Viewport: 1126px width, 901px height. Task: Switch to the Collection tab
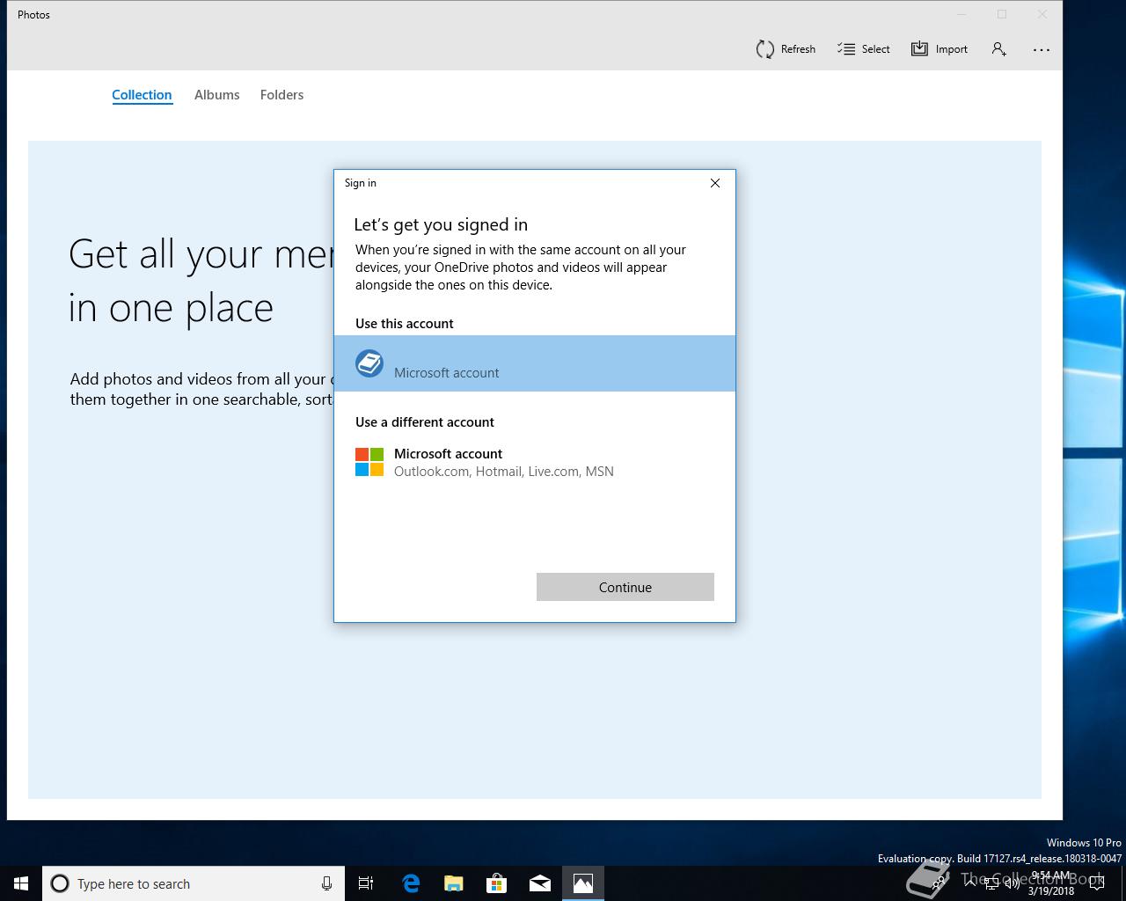[142, 95]
